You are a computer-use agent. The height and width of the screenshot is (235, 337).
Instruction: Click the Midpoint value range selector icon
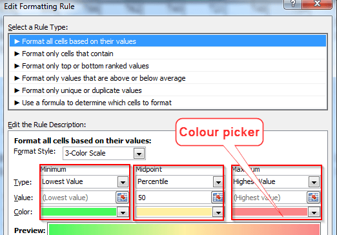point(218,198)
